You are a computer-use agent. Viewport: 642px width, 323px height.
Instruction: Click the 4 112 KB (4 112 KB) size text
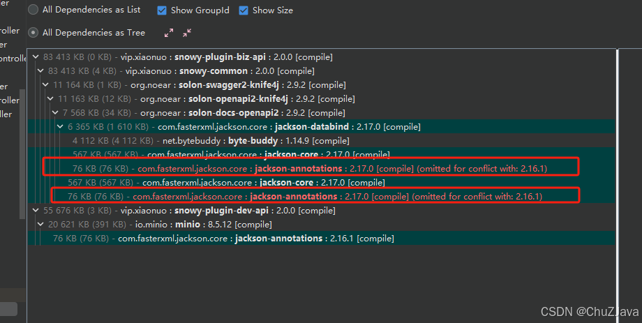[113, 140]
